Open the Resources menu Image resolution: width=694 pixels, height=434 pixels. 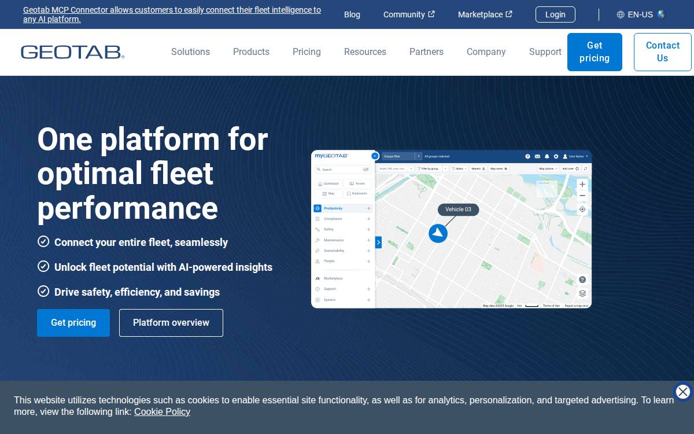pos(365,52)
